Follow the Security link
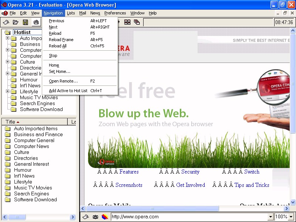This screenshot has width=296, height=222. tap(190, 172)
